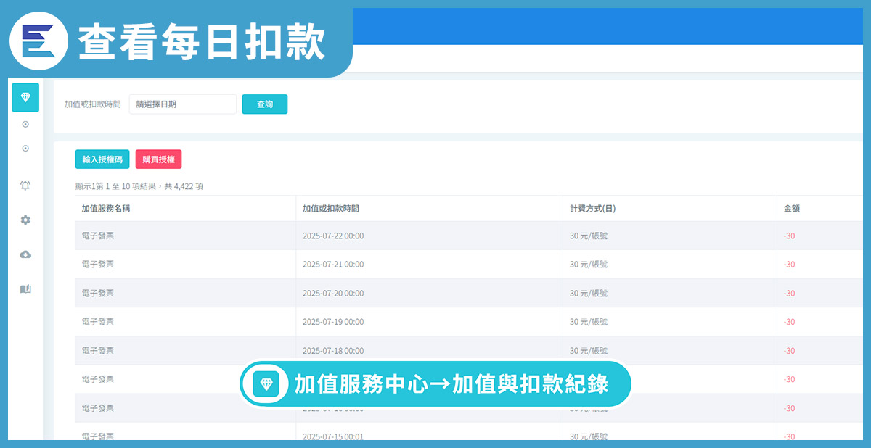
Task: Open the diamond value-added service sidebar icon
Action: pyautogui.click(x=25, y=97)
